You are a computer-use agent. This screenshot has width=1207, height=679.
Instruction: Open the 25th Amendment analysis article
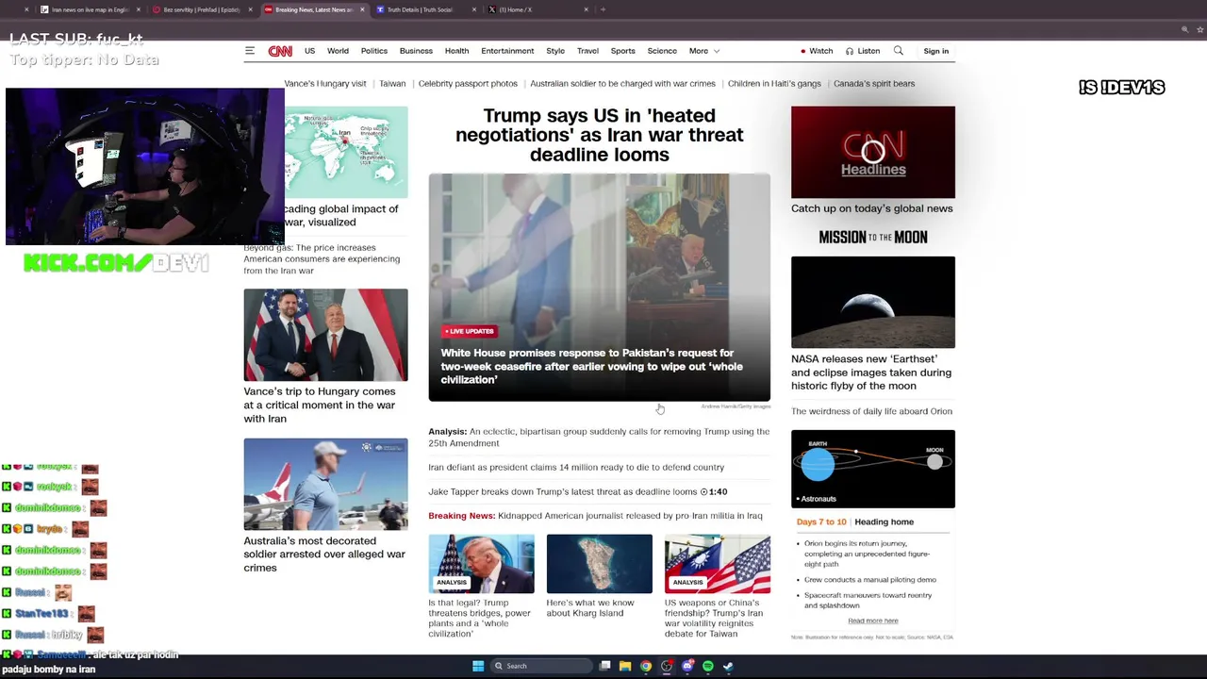tap(599, 437)
